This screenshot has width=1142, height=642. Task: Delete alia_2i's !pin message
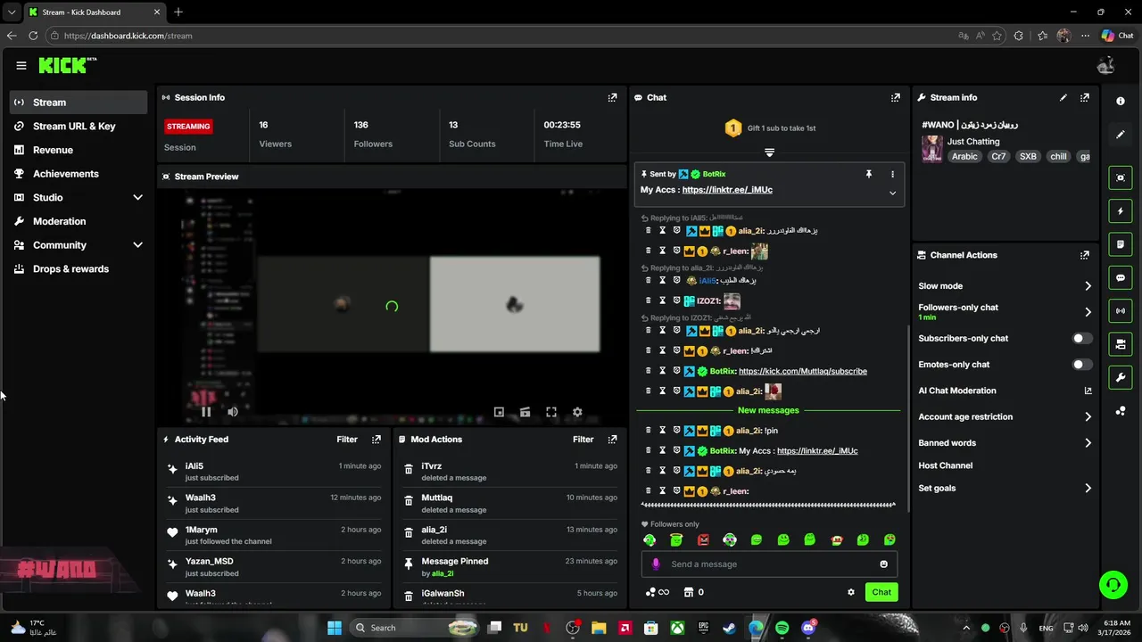[x=649, y=431]
